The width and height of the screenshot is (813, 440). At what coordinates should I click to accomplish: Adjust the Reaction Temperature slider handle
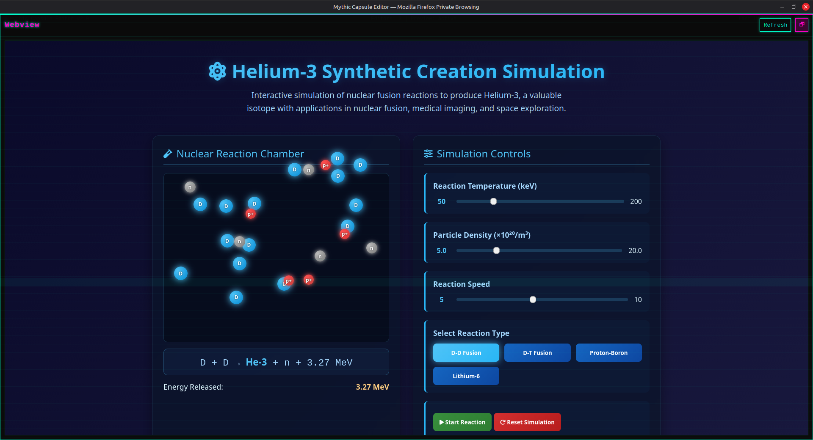pos(493,202)
